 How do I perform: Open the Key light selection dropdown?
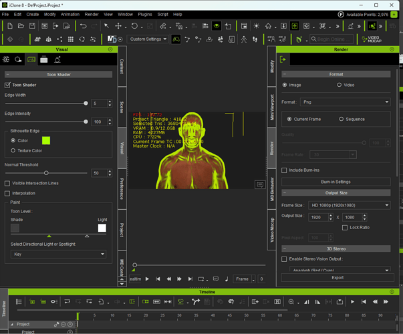coord(58,254)
